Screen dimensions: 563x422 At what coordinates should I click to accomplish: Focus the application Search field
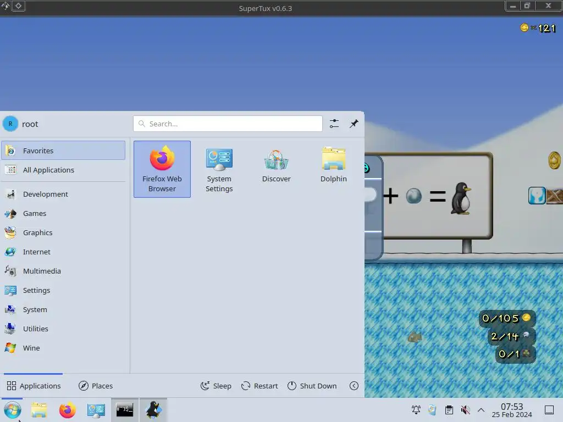pyautogui.click(x=228, y=124)
